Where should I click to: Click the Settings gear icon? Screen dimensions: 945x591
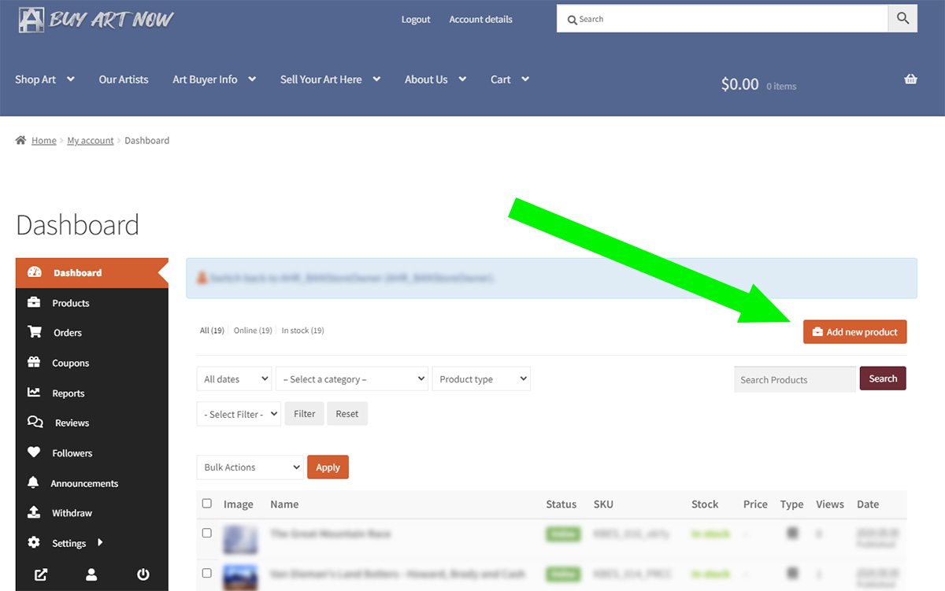(x=34, y=542)
